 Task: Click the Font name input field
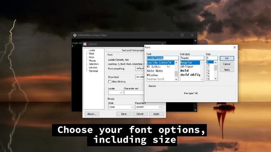click(163, 58)
